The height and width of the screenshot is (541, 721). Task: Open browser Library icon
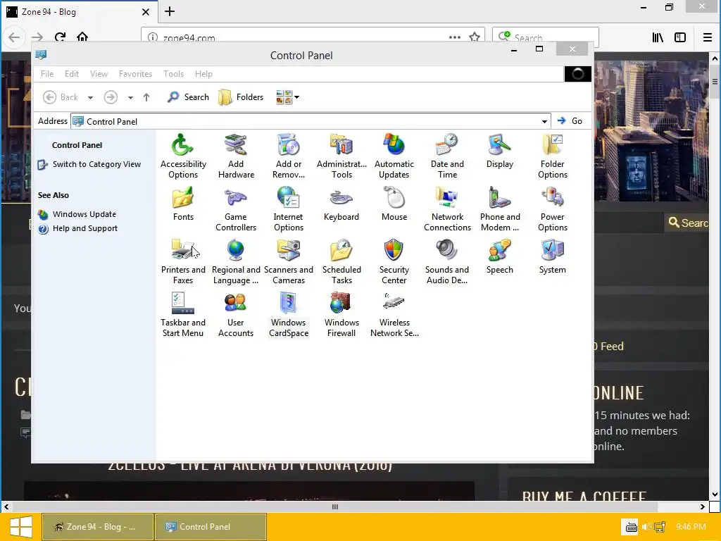[658, 37]
